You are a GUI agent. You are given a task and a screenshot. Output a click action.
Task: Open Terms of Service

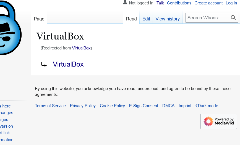50,106
